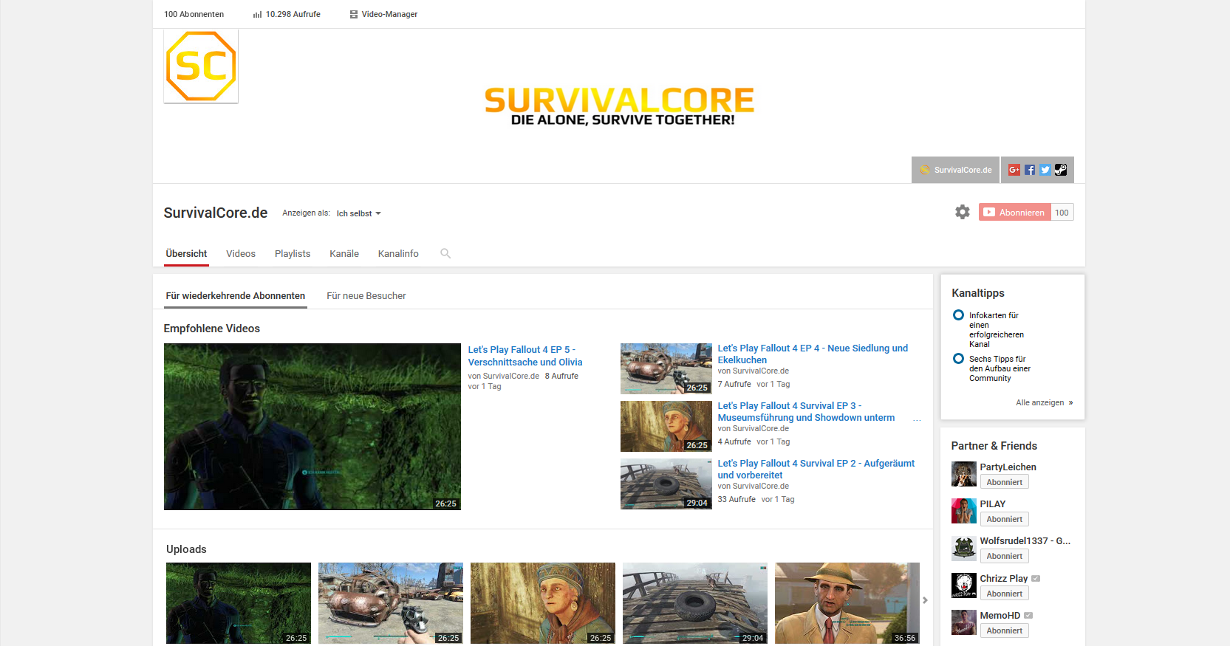
Task: Click the channel search magnifier icon
Action: click(445, 253)
